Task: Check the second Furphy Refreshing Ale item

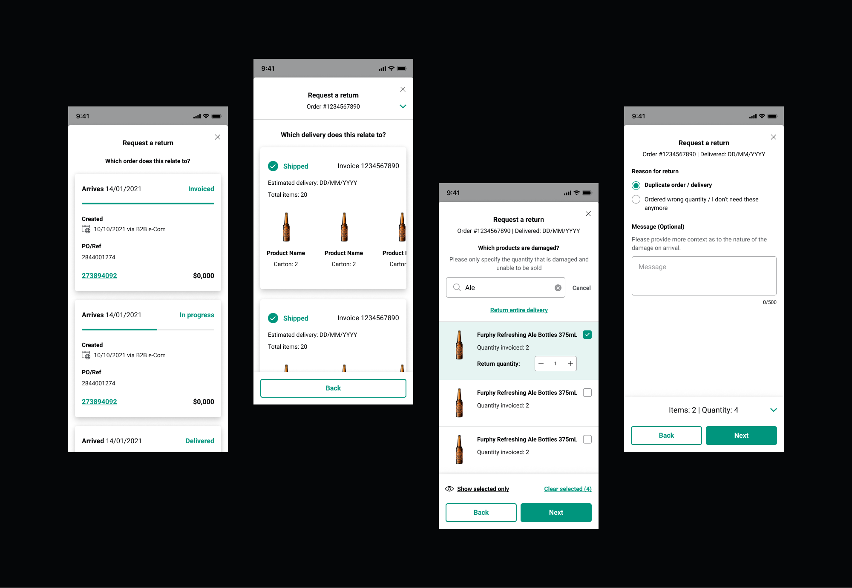Action: pos(587,393)
